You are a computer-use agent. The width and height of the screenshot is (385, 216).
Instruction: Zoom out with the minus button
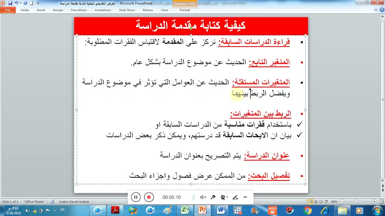point(342,202)
